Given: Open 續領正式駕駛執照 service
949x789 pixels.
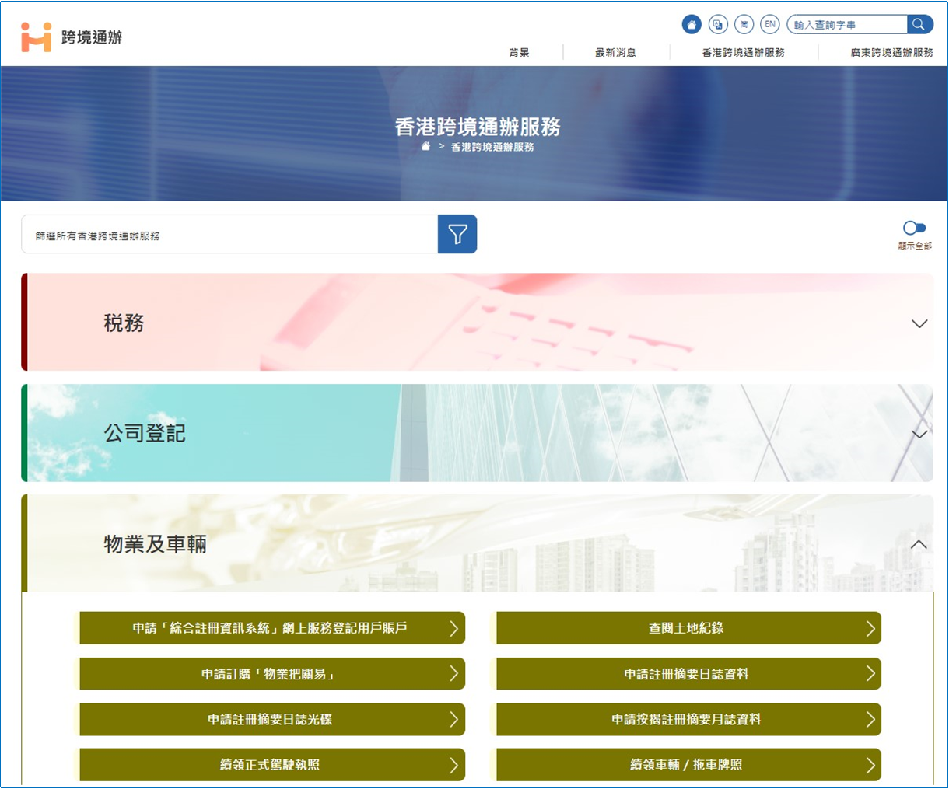Looking at the screenshot, I should [272, 765].
